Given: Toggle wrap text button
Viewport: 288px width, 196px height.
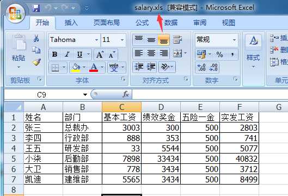Looking at the screenshot, I should [x=177, y=39].
